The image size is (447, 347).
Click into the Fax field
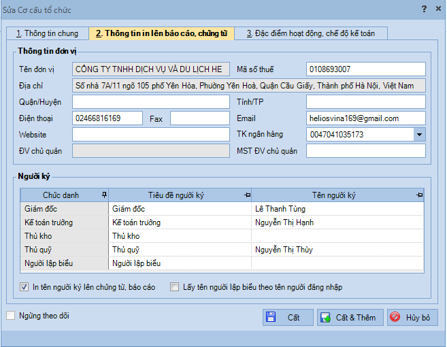click(200, 118)
